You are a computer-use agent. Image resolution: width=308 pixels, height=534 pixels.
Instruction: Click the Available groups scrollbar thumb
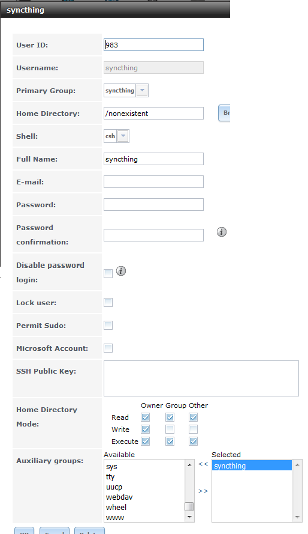click(189, 507)
